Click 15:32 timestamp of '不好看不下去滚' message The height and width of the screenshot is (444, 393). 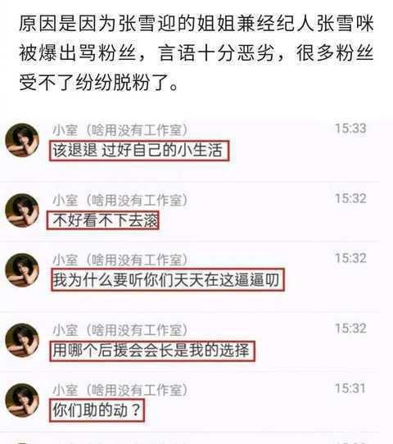350,198
